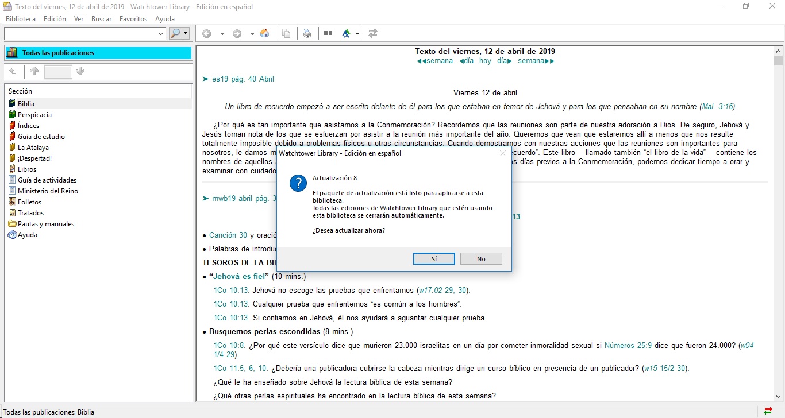Screen dimensions: 785x418
Task: Expand the search box dropdown arrow
Action: pyautogui.click(x=161, y=34)
